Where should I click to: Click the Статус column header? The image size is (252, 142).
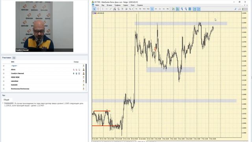click(76, 62)
